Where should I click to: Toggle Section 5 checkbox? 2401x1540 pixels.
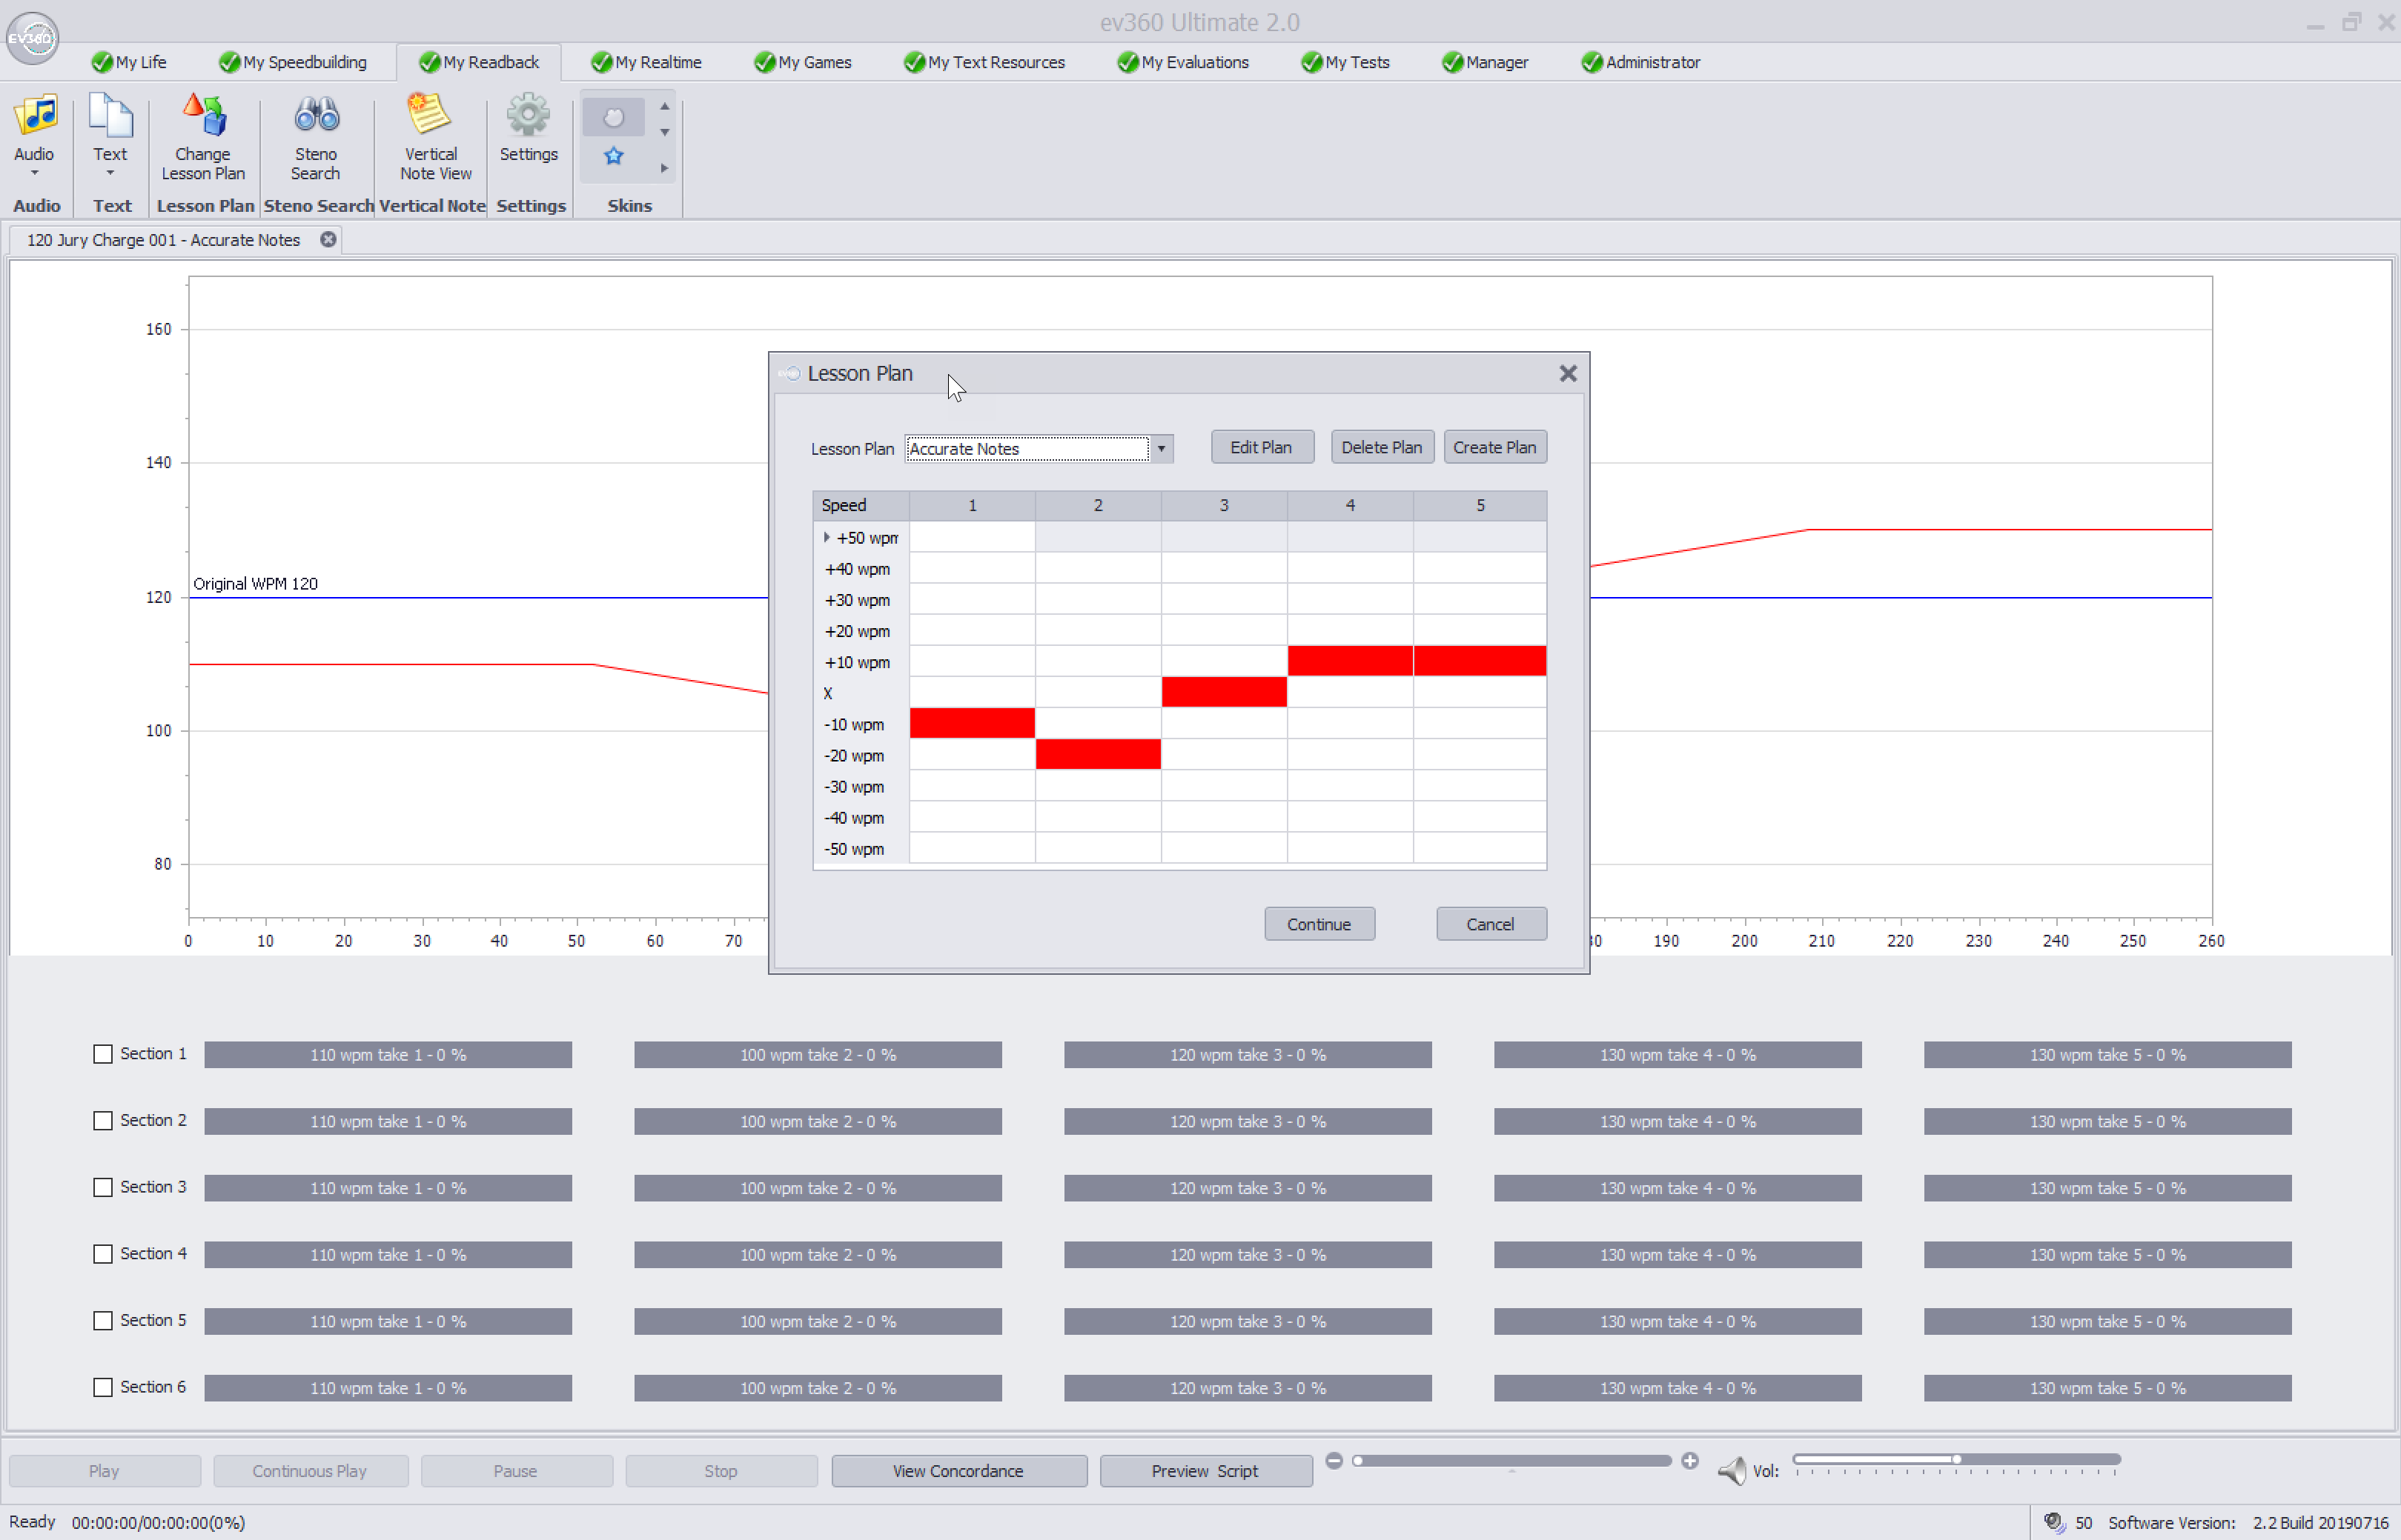[102, 1321]
